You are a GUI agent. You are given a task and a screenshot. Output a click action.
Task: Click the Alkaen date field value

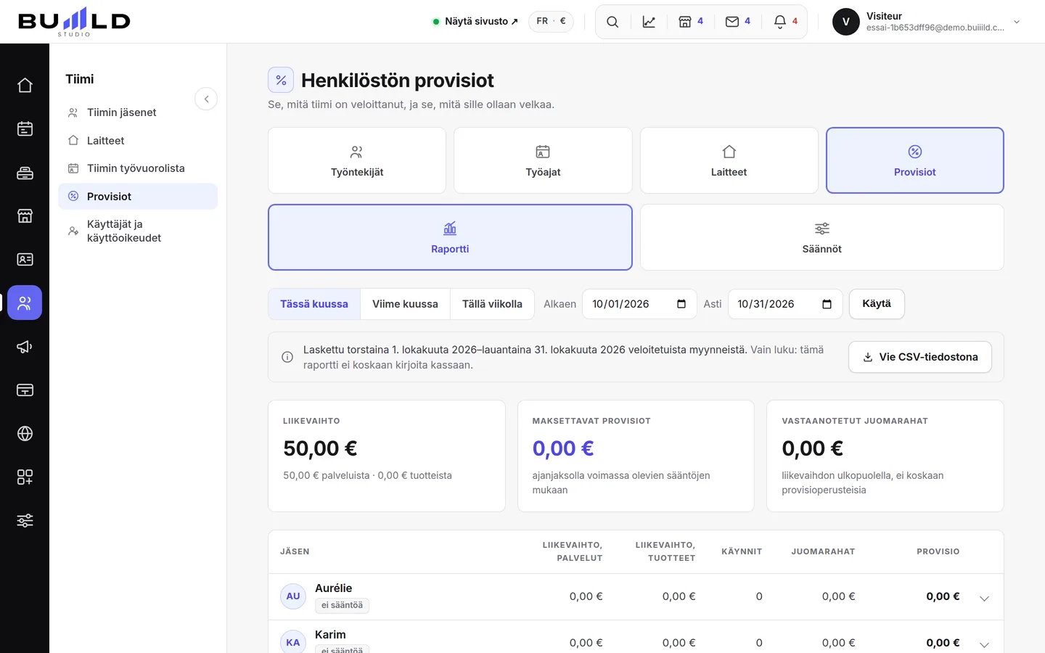[620, 304]
